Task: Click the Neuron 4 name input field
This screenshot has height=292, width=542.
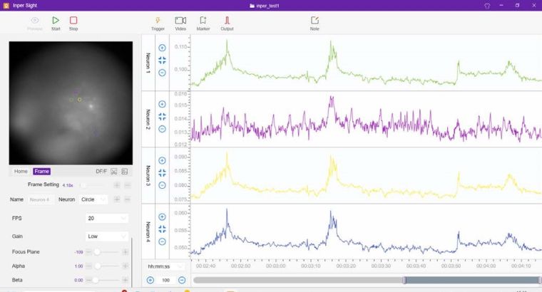Action: pyautogui.click(x=41, y=199)
